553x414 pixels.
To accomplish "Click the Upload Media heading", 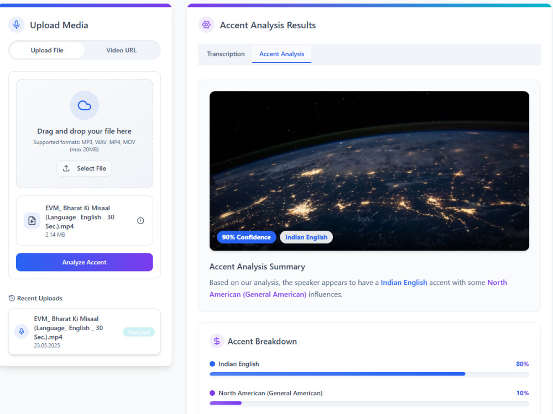I will click(59, 25).
